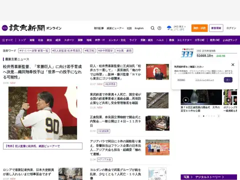This screenshot has width=240, height=180.
Task: Play the boxing video in carousel
Action: pyautogui.click(x=228, y=100)
